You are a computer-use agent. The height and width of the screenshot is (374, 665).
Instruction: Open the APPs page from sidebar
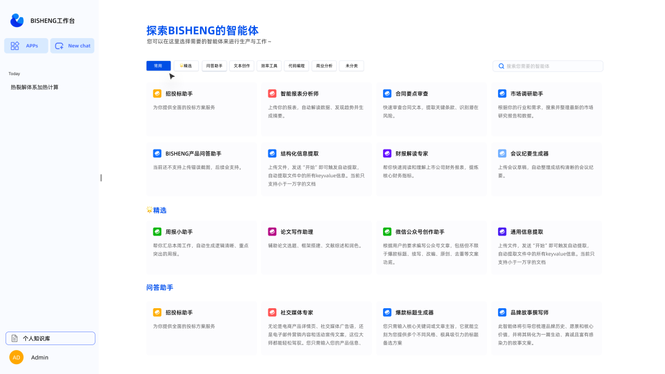click(26, 46)
